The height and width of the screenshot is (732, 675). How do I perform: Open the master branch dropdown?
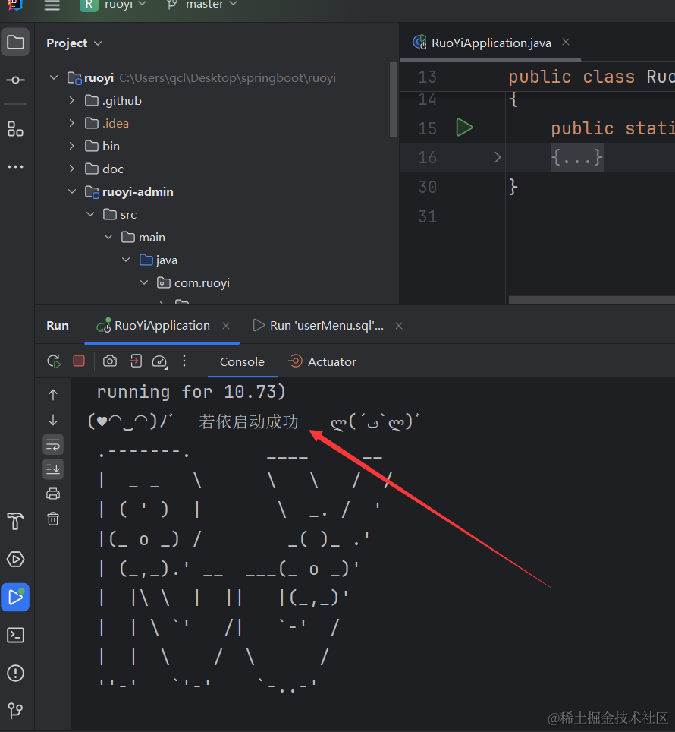[202, 5]
